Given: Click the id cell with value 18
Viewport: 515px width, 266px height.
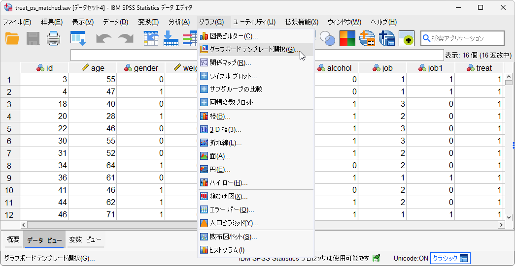Looking at the screenshot, I should 44,104.
